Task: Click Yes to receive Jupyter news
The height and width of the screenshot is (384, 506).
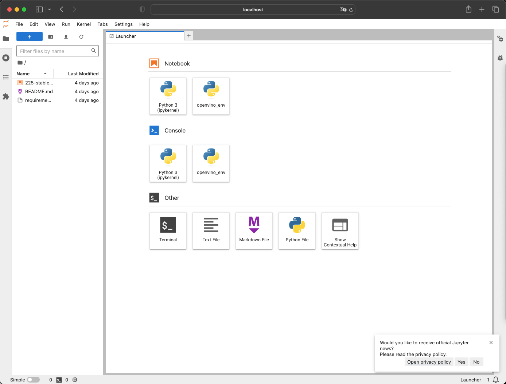Action: [x=462, y=362]
